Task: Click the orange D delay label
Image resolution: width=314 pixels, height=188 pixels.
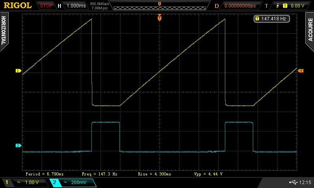Action: [217, 6]
